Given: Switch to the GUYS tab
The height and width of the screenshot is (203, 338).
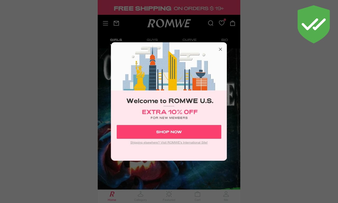Looking at the screenshot, I should (152, 40).
